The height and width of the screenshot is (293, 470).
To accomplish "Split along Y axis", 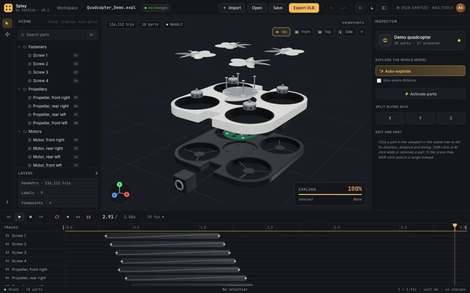I will [420, 118].
